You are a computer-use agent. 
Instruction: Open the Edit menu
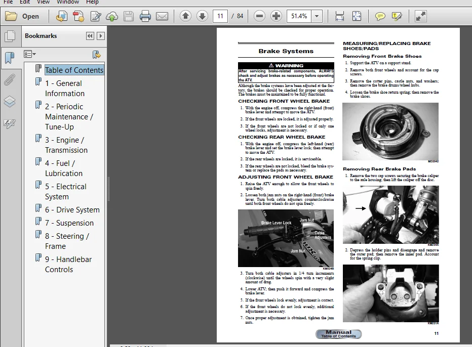pyautogui.click(x=25, y=2)
